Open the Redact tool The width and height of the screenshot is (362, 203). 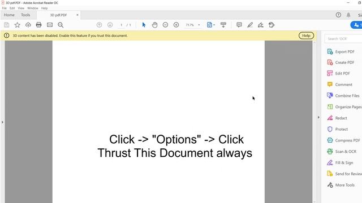pos(337,118)
